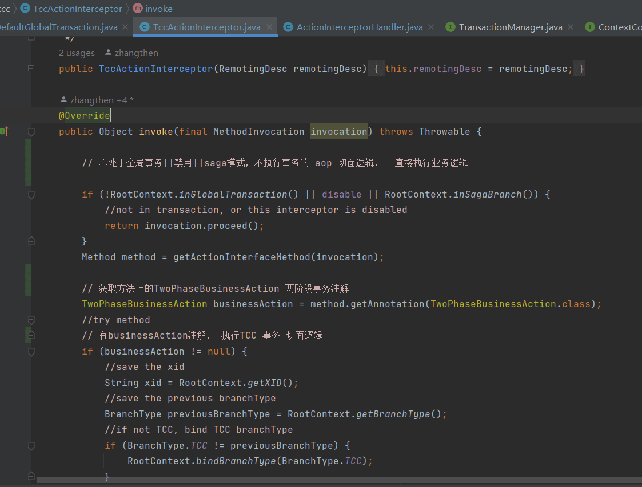
Task: Collapse the invoke method fold marker
Action: click(x=31, y=132)
